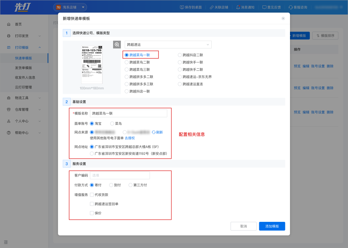Click the 消息通知 bell icon
The height and width of the screenshot is (248, 348).
238,7
